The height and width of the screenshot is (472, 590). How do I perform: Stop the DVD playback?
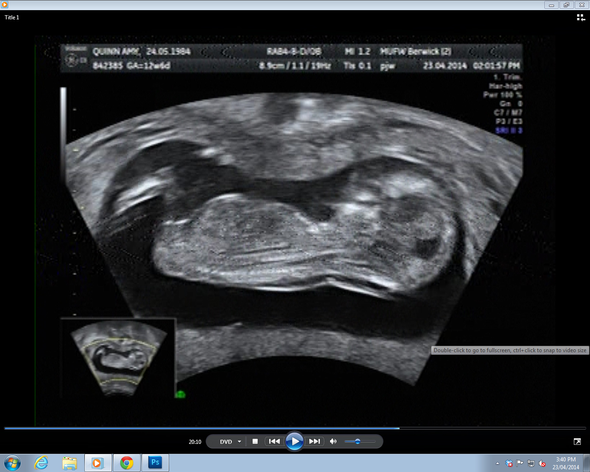(x=255, y=442)
